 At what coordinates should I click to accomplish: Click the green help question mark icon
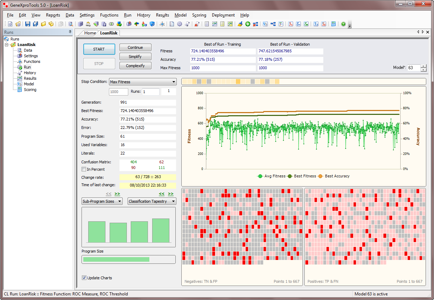click(x=343, y=24)
